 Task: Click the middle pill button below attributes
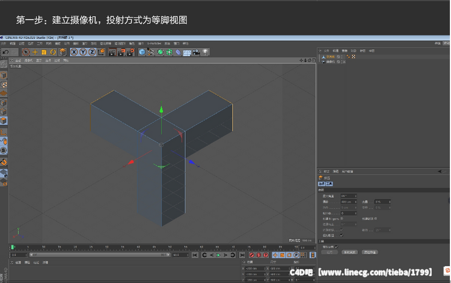point(349,252)
